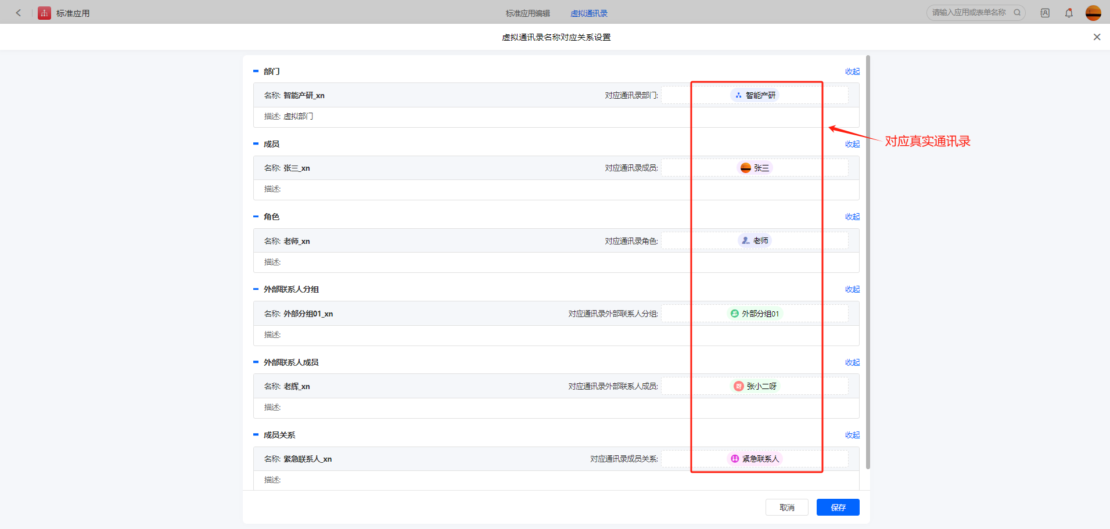
Task: Click the 取消 button
Action: [786, 507]
